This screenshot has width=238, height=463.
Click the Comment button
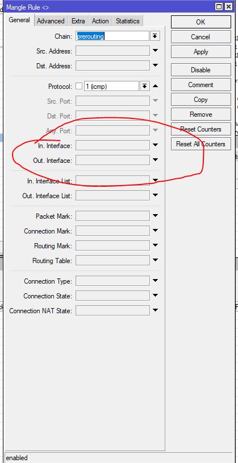(201, 85)
